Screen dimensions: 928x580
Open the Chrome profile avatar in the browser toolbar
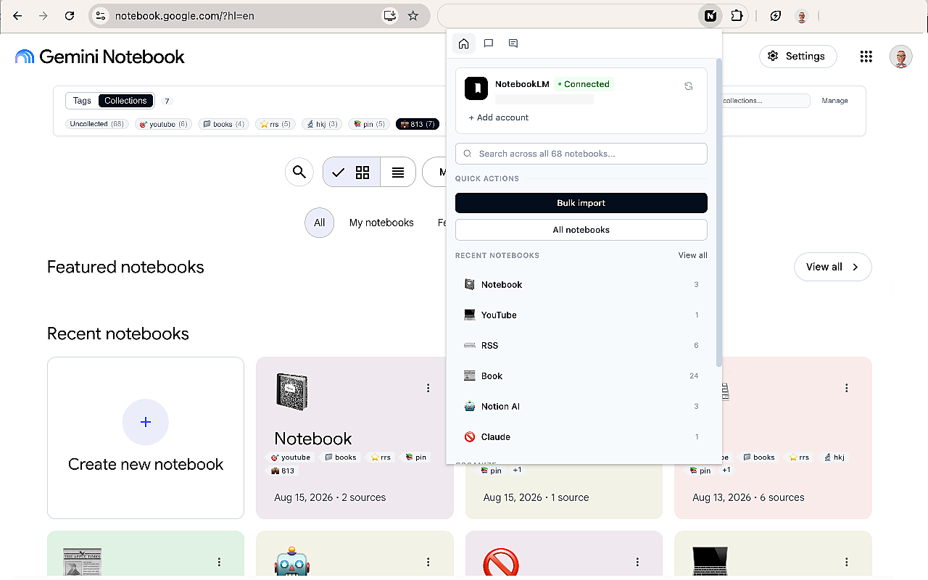pyautogui.click(x=801, y=16)
